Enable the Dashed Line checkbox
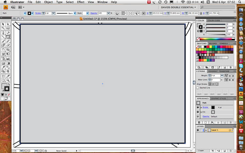This screenshot has height=153, width=245. (198, 88)
